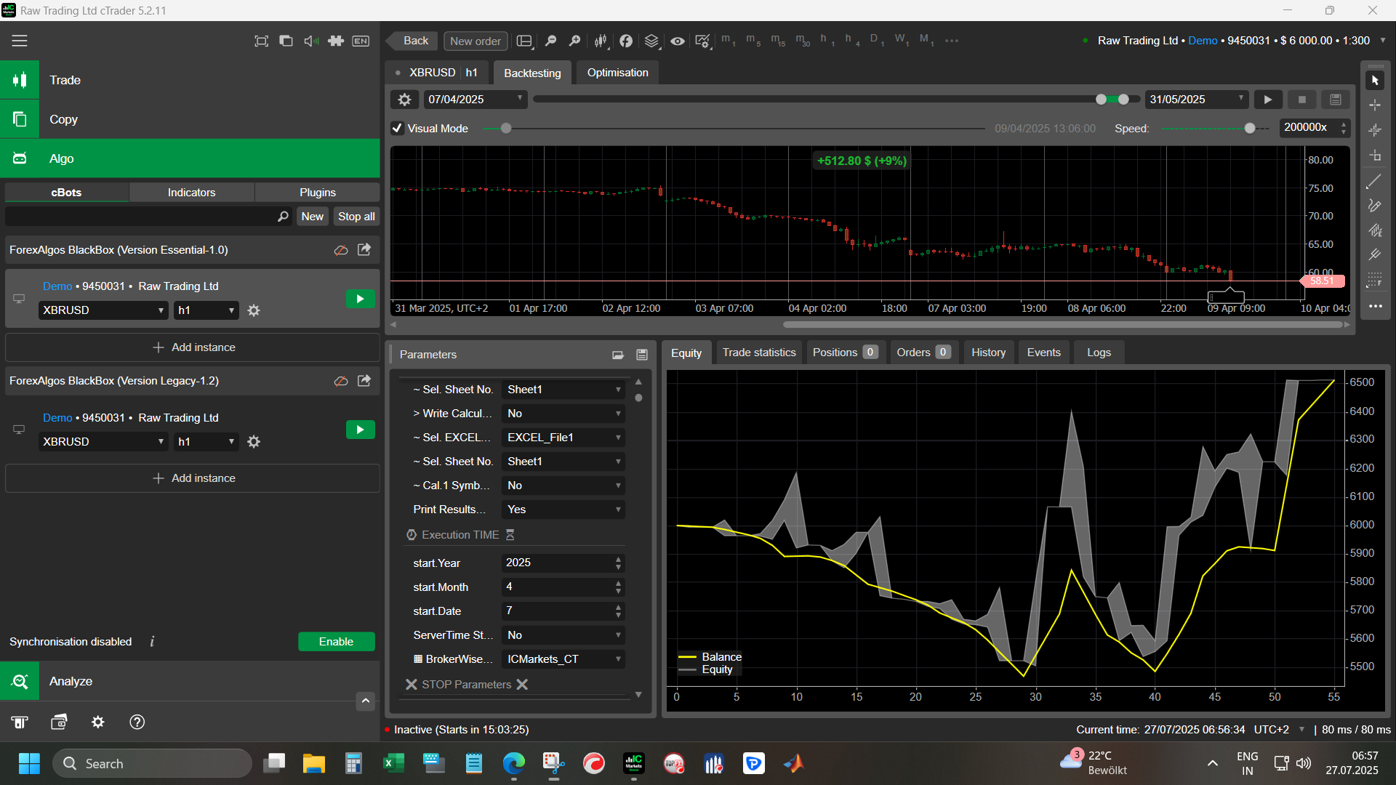Open share icon for BlackBox Essential-1.0
The height and width of the screenshot is (785, 1396).
point(364,249)
